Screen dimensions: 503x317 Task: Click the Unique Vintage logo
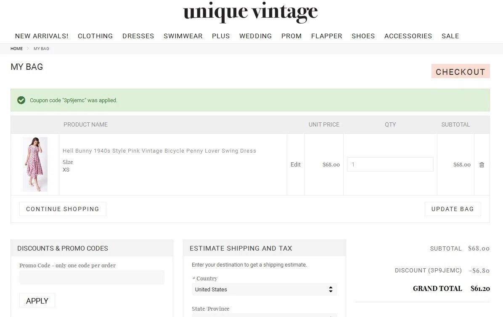pos(250,12)
